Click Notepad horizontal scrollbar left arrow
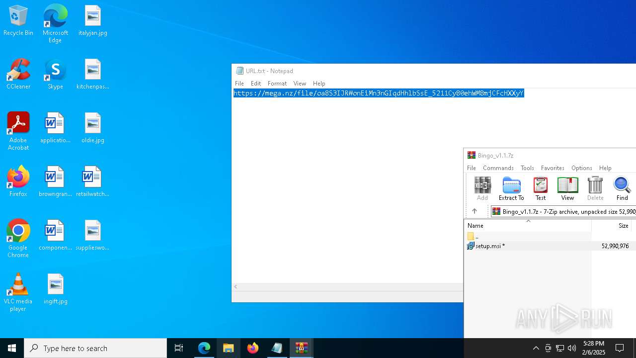Screen dimensions: 636x358 coord(236,287)
